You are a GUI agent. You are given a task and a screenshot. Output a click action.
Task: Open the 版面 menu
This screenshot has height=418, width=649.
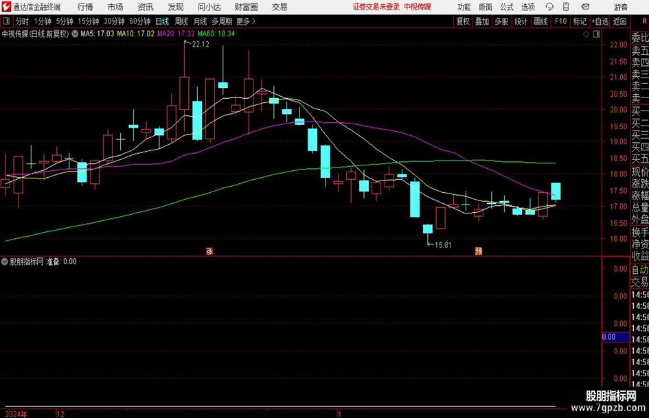point(485,7)
